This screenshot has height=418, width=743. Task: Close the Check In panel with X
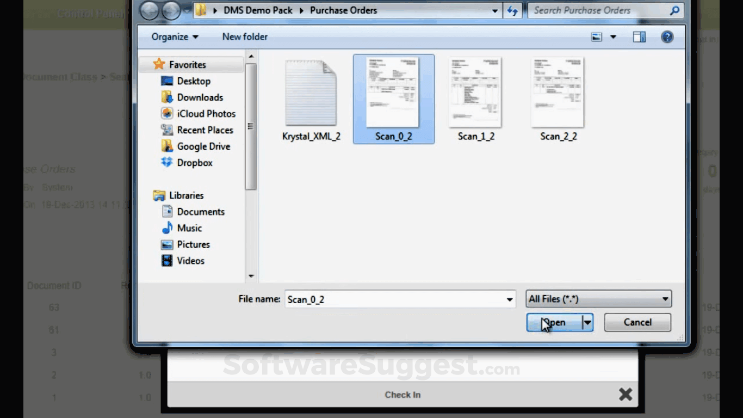point(626,395)
